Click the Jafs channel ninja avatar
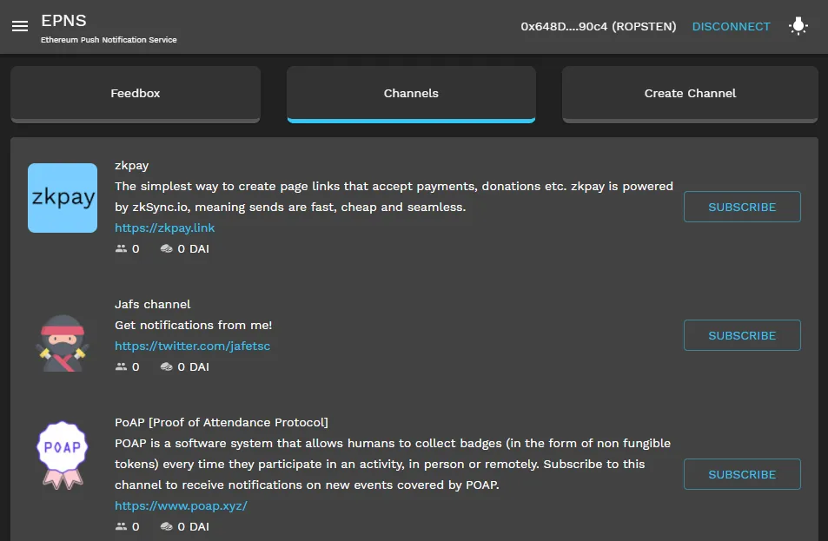828x541 pixels. click(63, 342)
